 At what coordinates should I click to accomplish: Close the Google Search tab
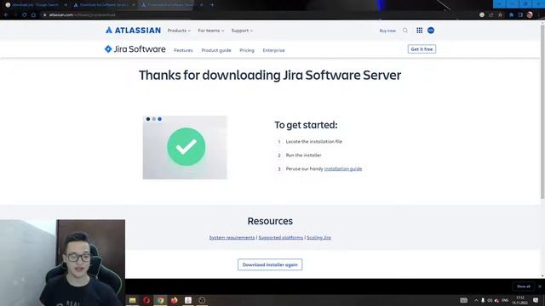(x=66, y=5)
